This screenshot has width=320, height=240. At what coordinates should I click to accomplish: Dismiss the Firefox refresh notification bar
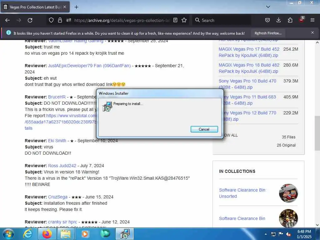coord(312,32)
